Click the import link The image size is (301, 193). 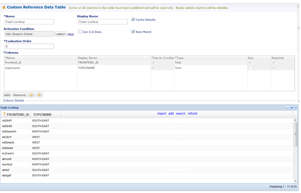tap(162, 114)
